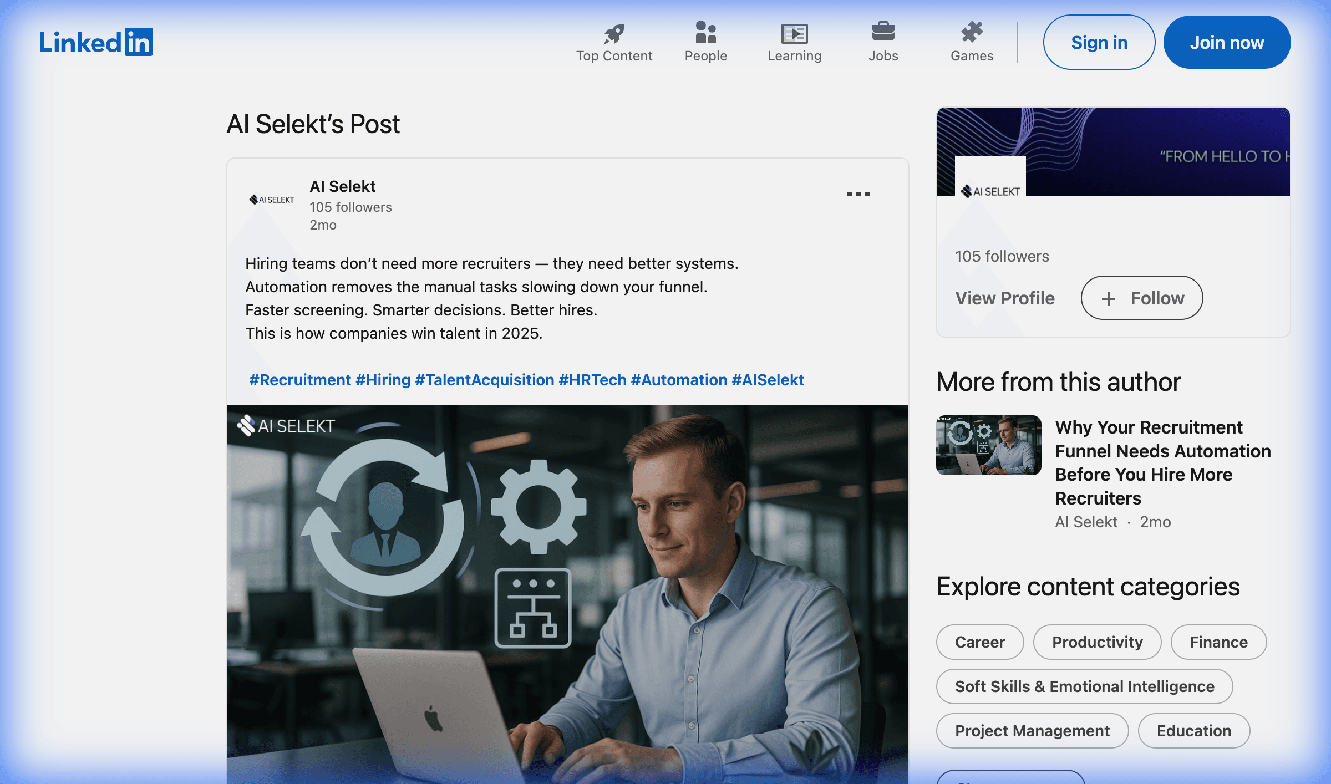Click '105 followers' under the post author

tap(350, 207)
